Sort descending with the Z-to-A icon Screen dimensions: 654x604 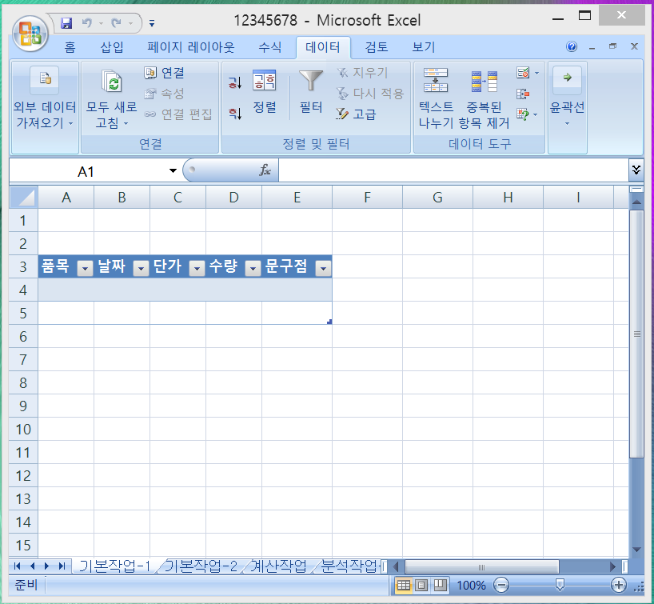234,114
